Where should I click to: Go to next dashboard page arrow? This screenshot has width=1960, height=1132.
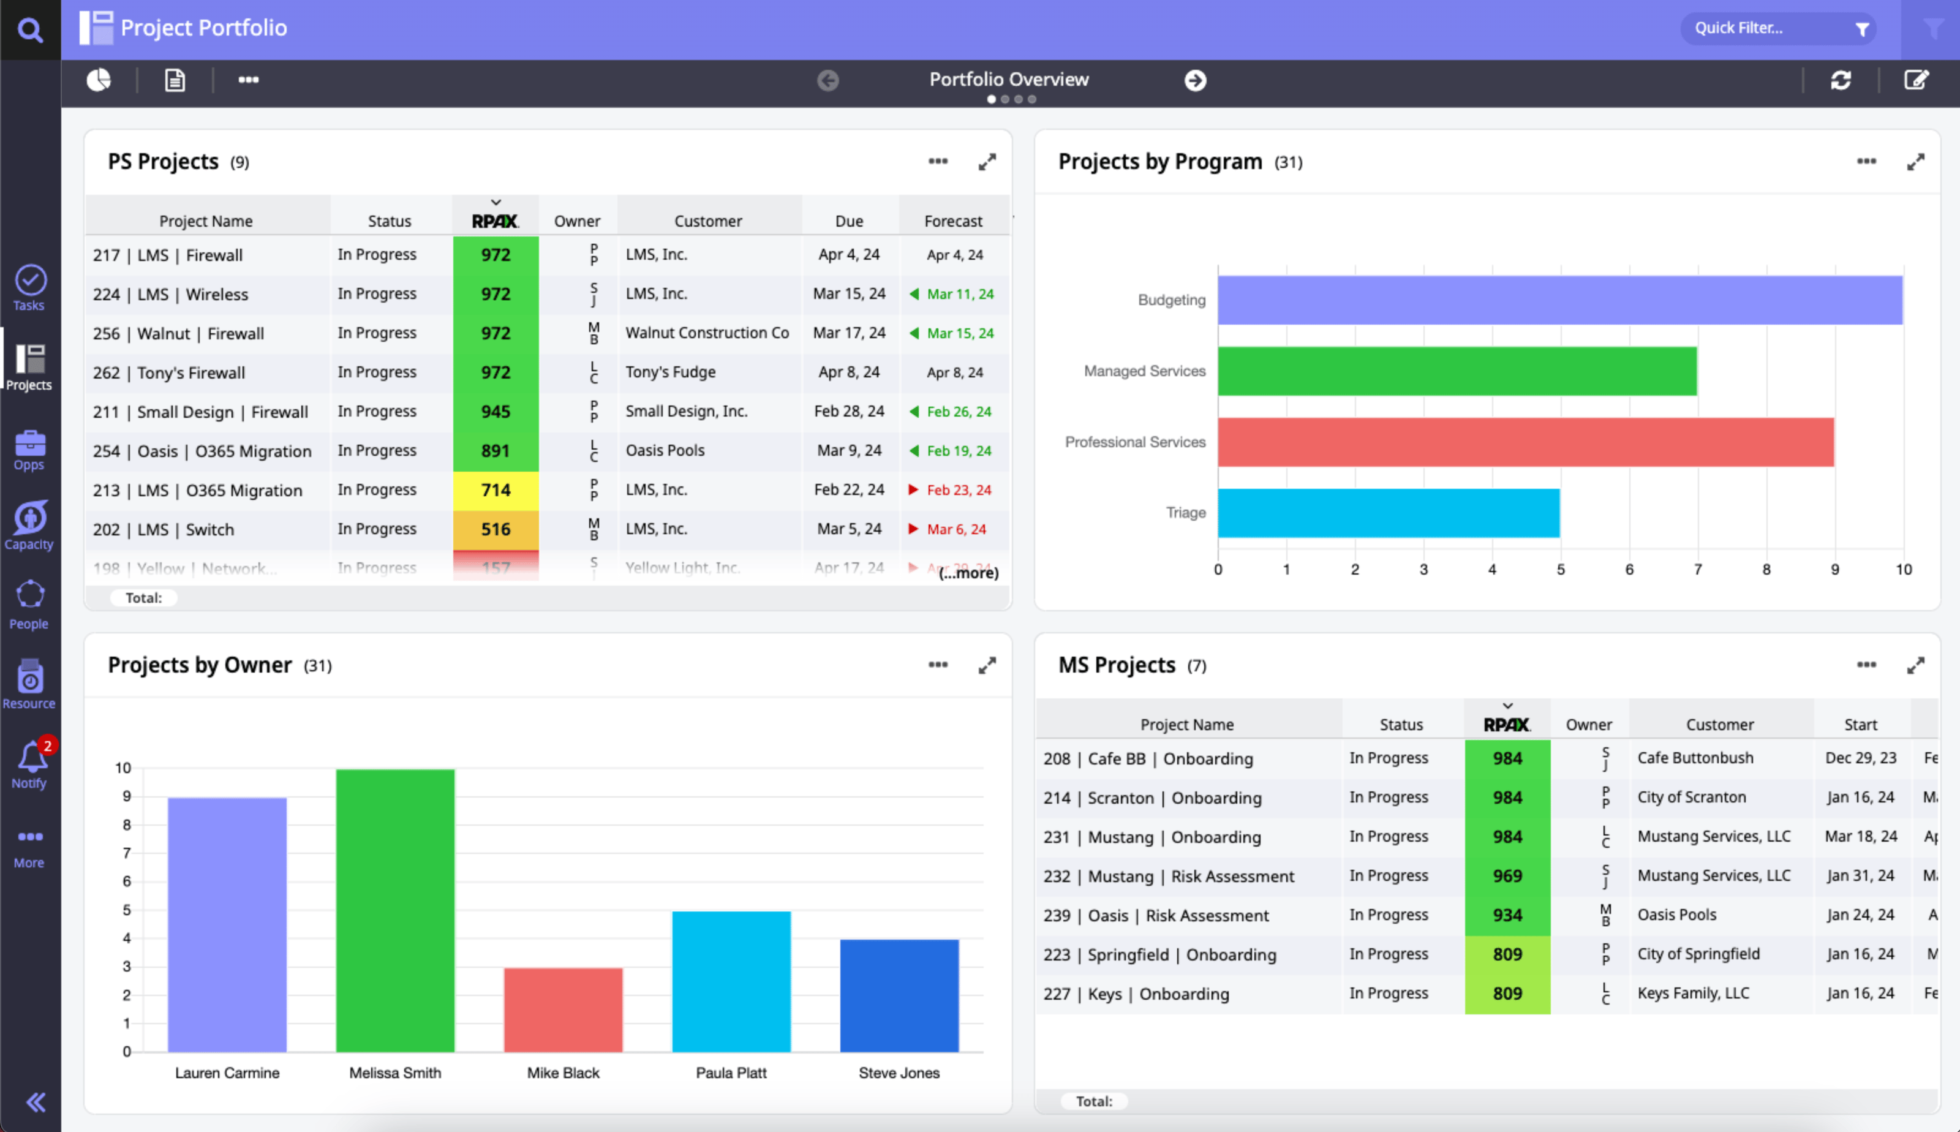pyautogui.click(x=1195, y=80)
